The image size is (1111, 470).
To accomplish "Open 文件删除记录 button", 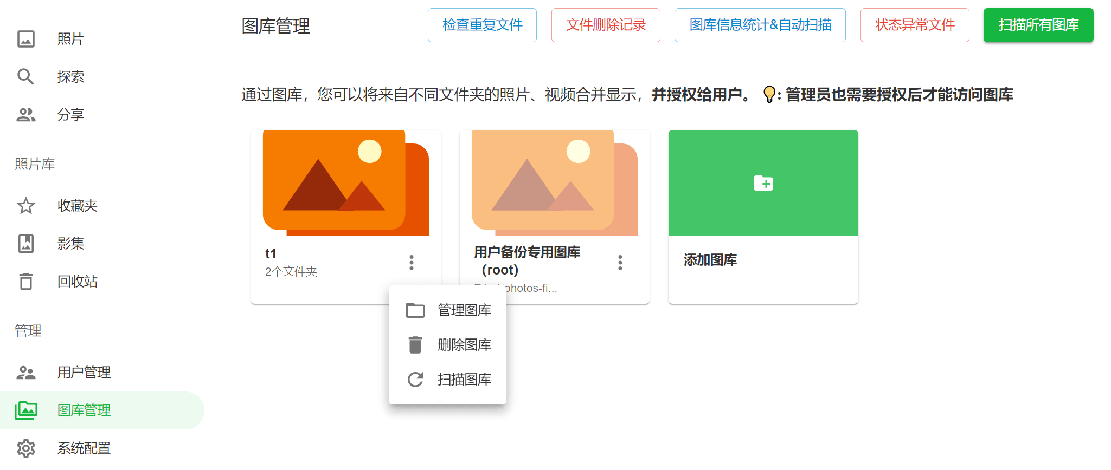I will (606, 25).
